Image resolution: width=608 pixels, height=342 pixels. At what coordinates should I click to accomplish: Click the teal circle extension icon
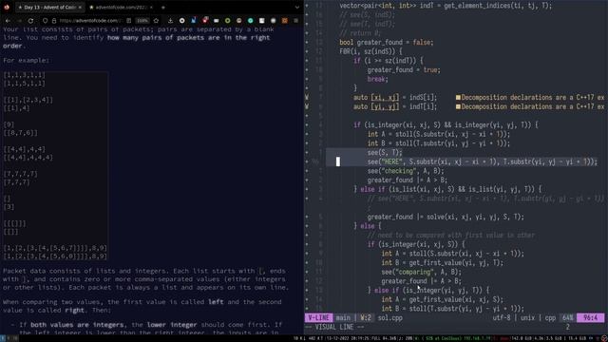pos(251,21)
